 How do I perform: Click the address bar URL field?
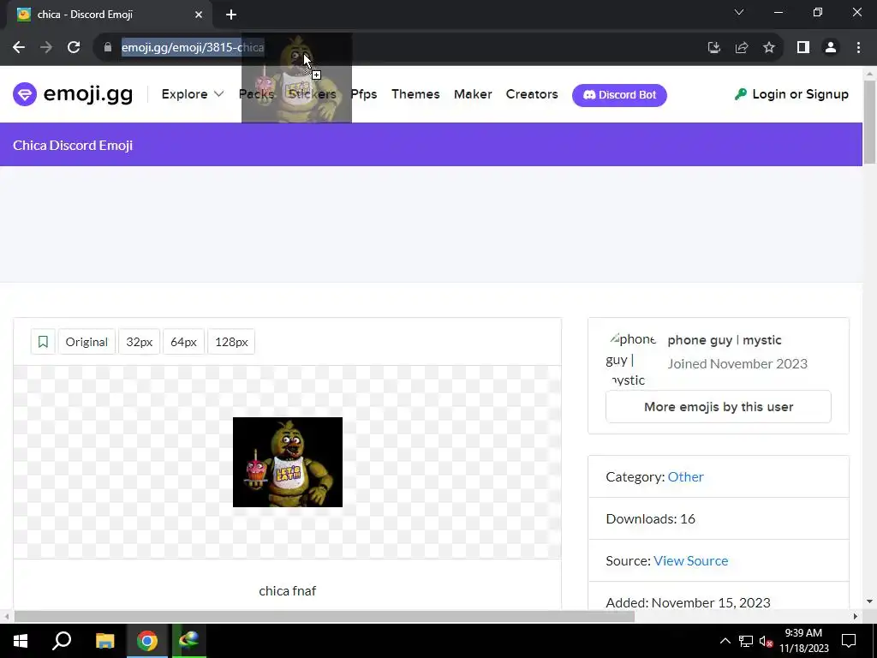(x=391, y=48)
